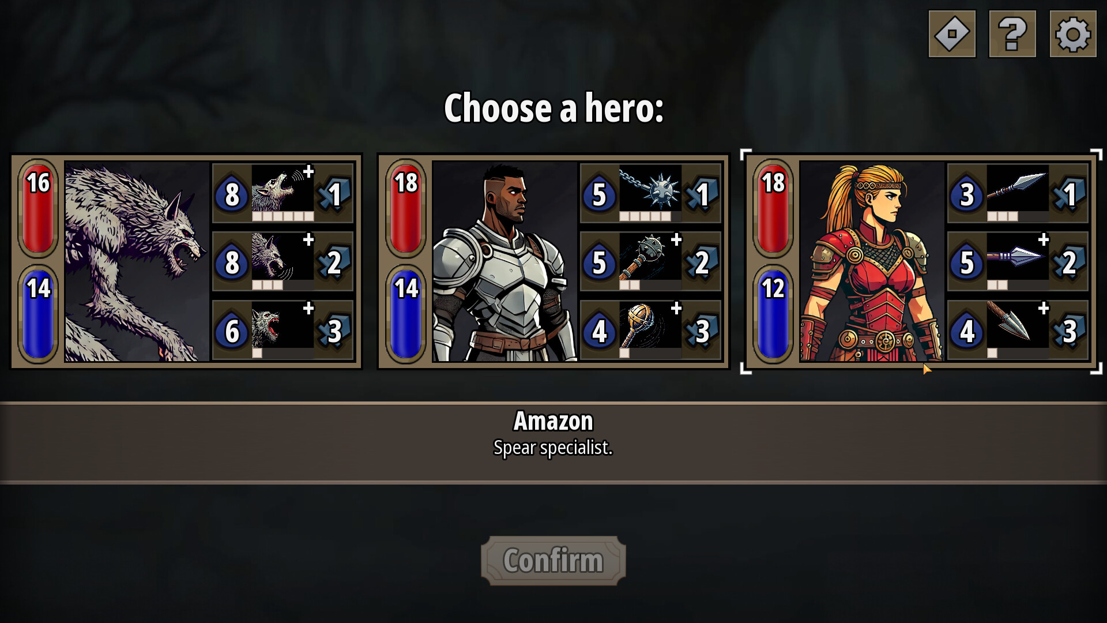Click the diamond icon button at top

[952, 34]
